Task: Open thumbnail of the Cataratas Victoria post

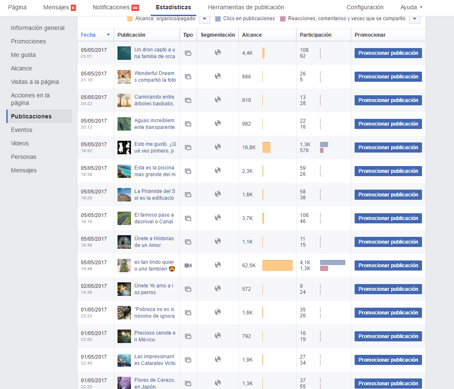Action: click(124, 360)
